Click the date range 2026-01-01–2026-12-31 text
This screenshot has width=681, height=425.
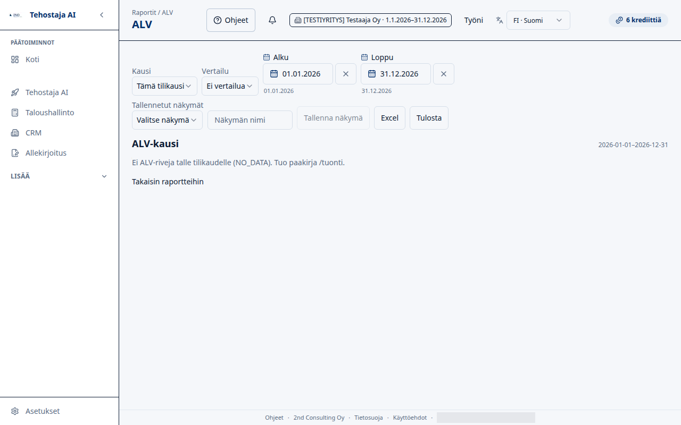(633, 145)
